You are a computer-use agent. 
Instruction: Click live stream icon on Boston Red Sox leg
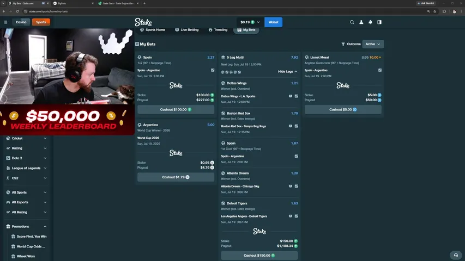pos(291,126)
